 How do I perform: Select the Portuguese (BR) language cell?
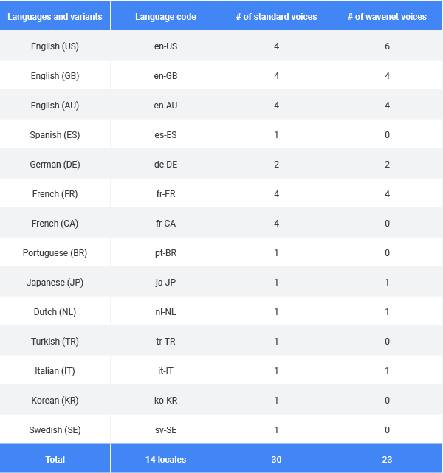[x=55, y=252]
